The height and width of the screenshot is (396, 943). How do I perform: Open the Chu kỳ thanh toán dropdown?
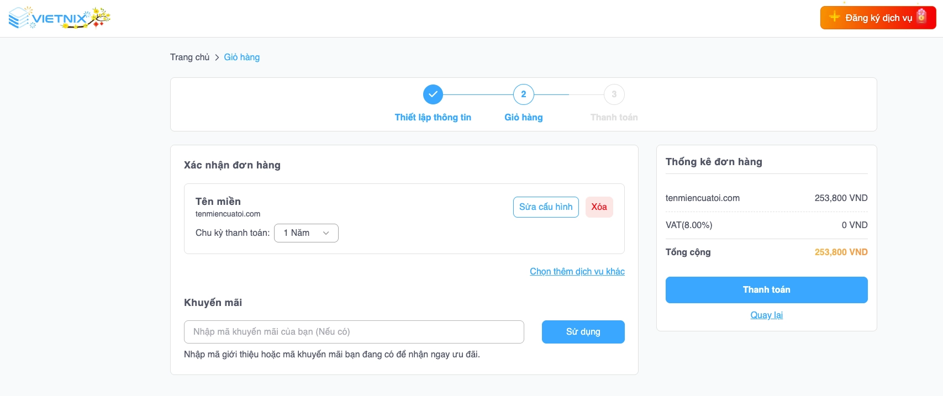coord(306,233)
